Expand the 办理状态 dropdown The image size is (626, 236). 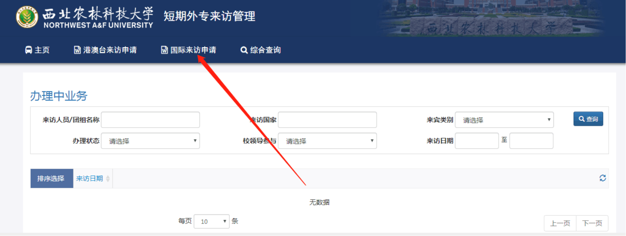point(150,141)
